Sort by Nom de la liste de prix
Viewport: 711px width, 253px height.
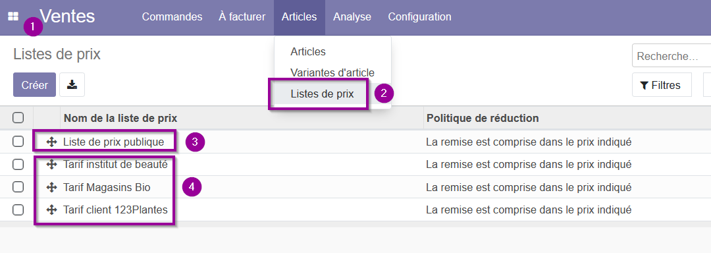click(x=120, y=119)
